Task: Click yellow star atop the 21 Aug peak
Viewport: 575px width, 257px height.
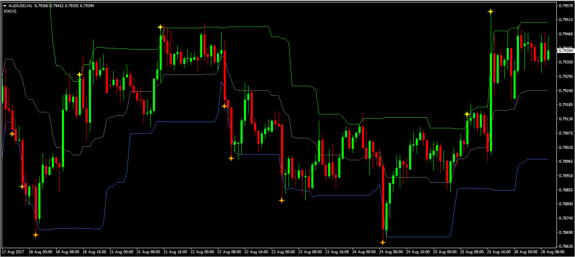Action: pyautogui.click(x=160, y=27)
